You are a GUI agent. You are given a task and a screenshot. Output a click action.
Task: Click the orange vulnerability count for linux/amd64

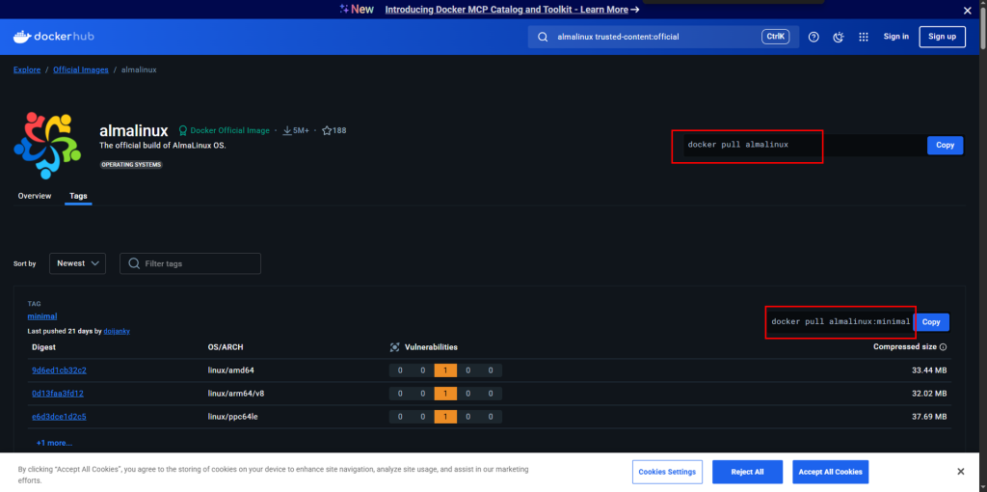[x=445, y=370]
